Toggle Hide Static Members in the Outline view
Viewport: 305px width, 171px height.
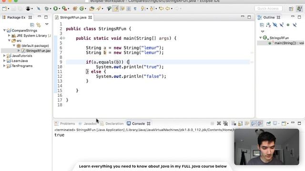pos(282,25)
